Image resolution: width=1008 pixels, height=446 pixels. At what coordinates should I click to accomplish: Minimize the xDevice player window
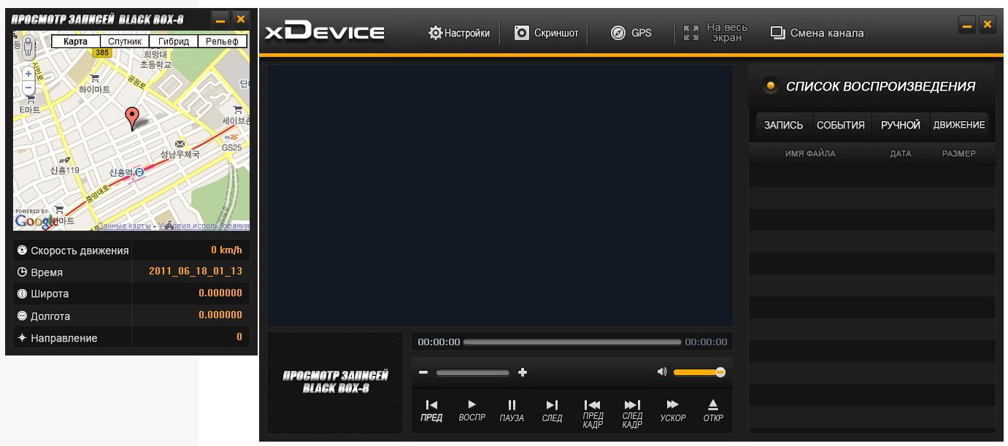967,24
